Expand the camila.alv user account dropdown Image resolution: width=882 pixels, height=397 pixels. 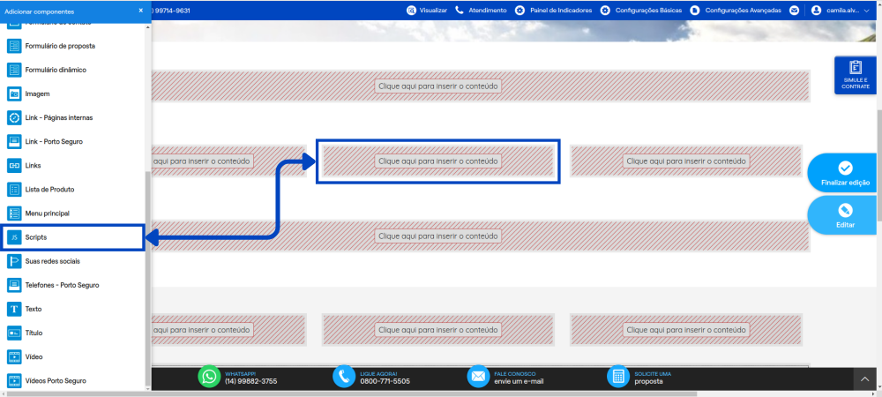pyautogui.click(x=841, y=10)
